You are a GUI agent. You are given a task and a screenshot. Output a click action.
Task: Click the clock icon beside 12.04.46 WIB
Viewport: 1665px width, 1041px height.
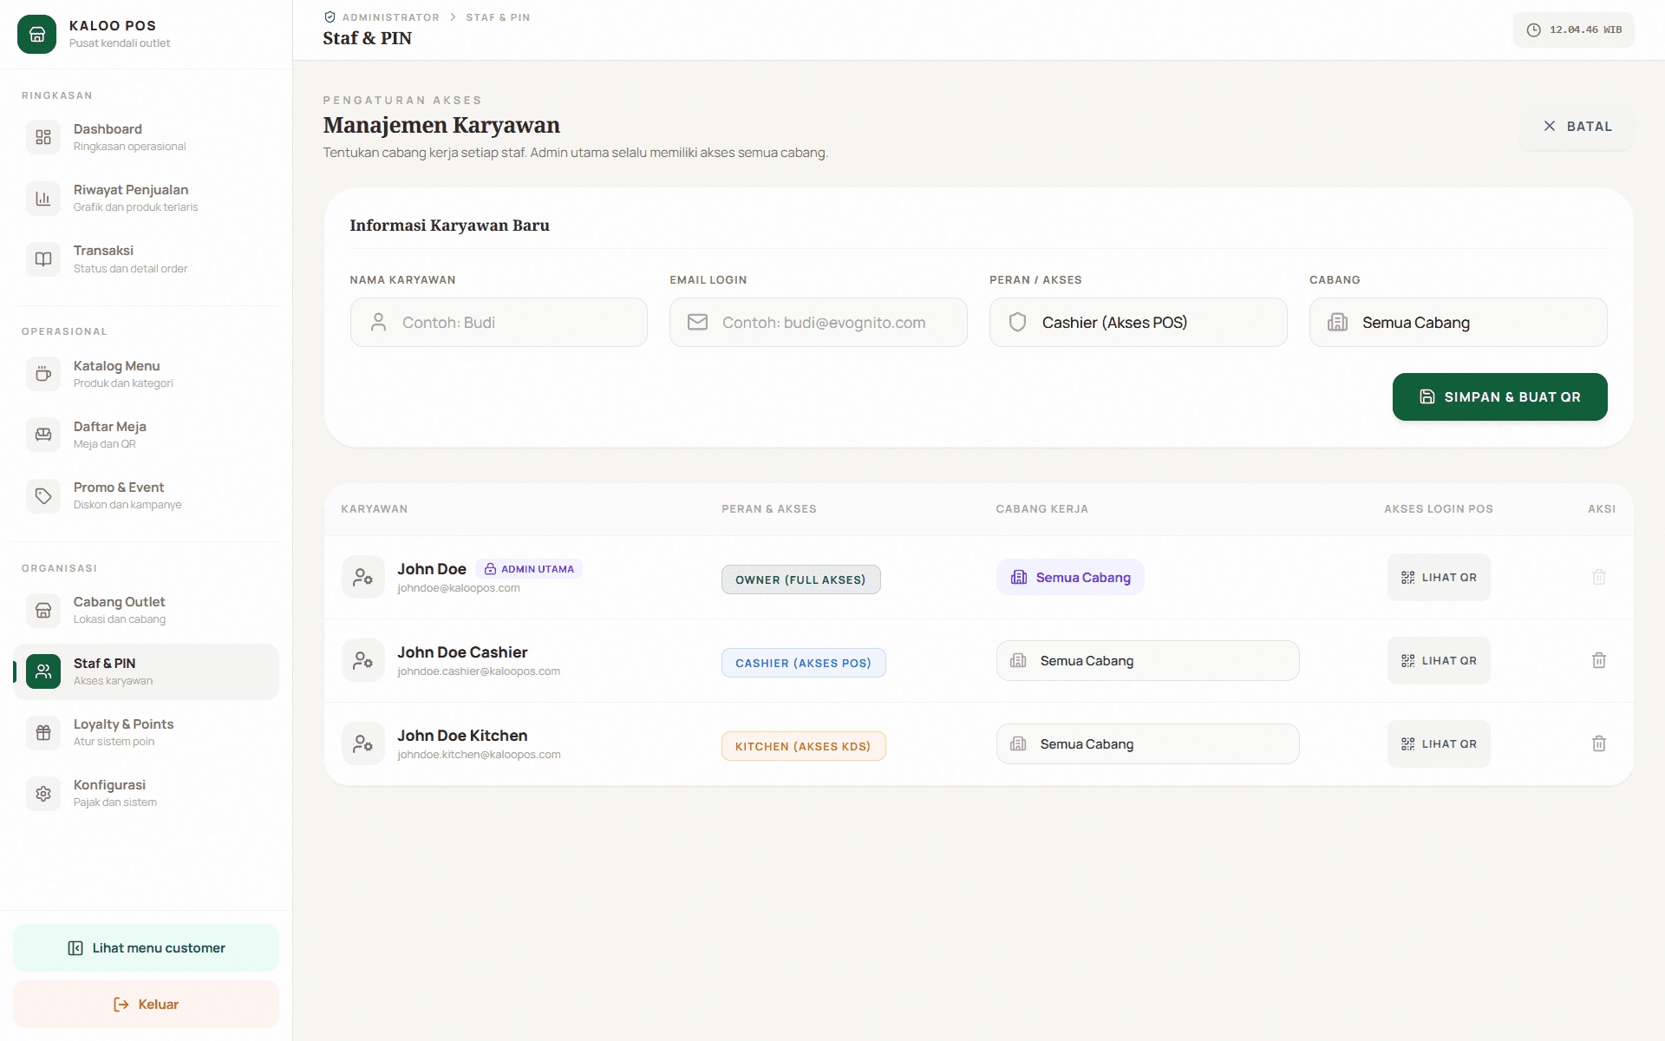(x=1533, y=30)
